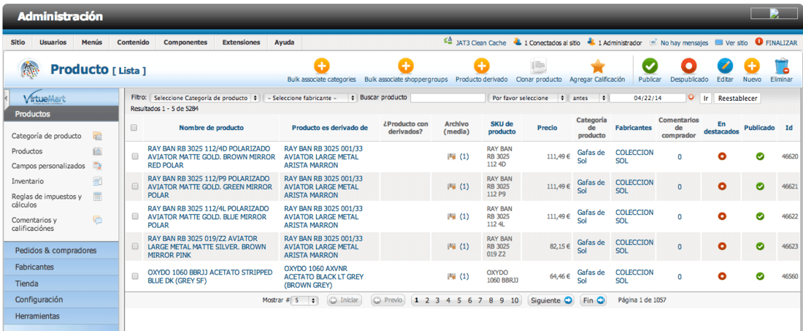Click the Reestablecer button
The width and height of the screenshot is (803, 331).
point(737,98)
